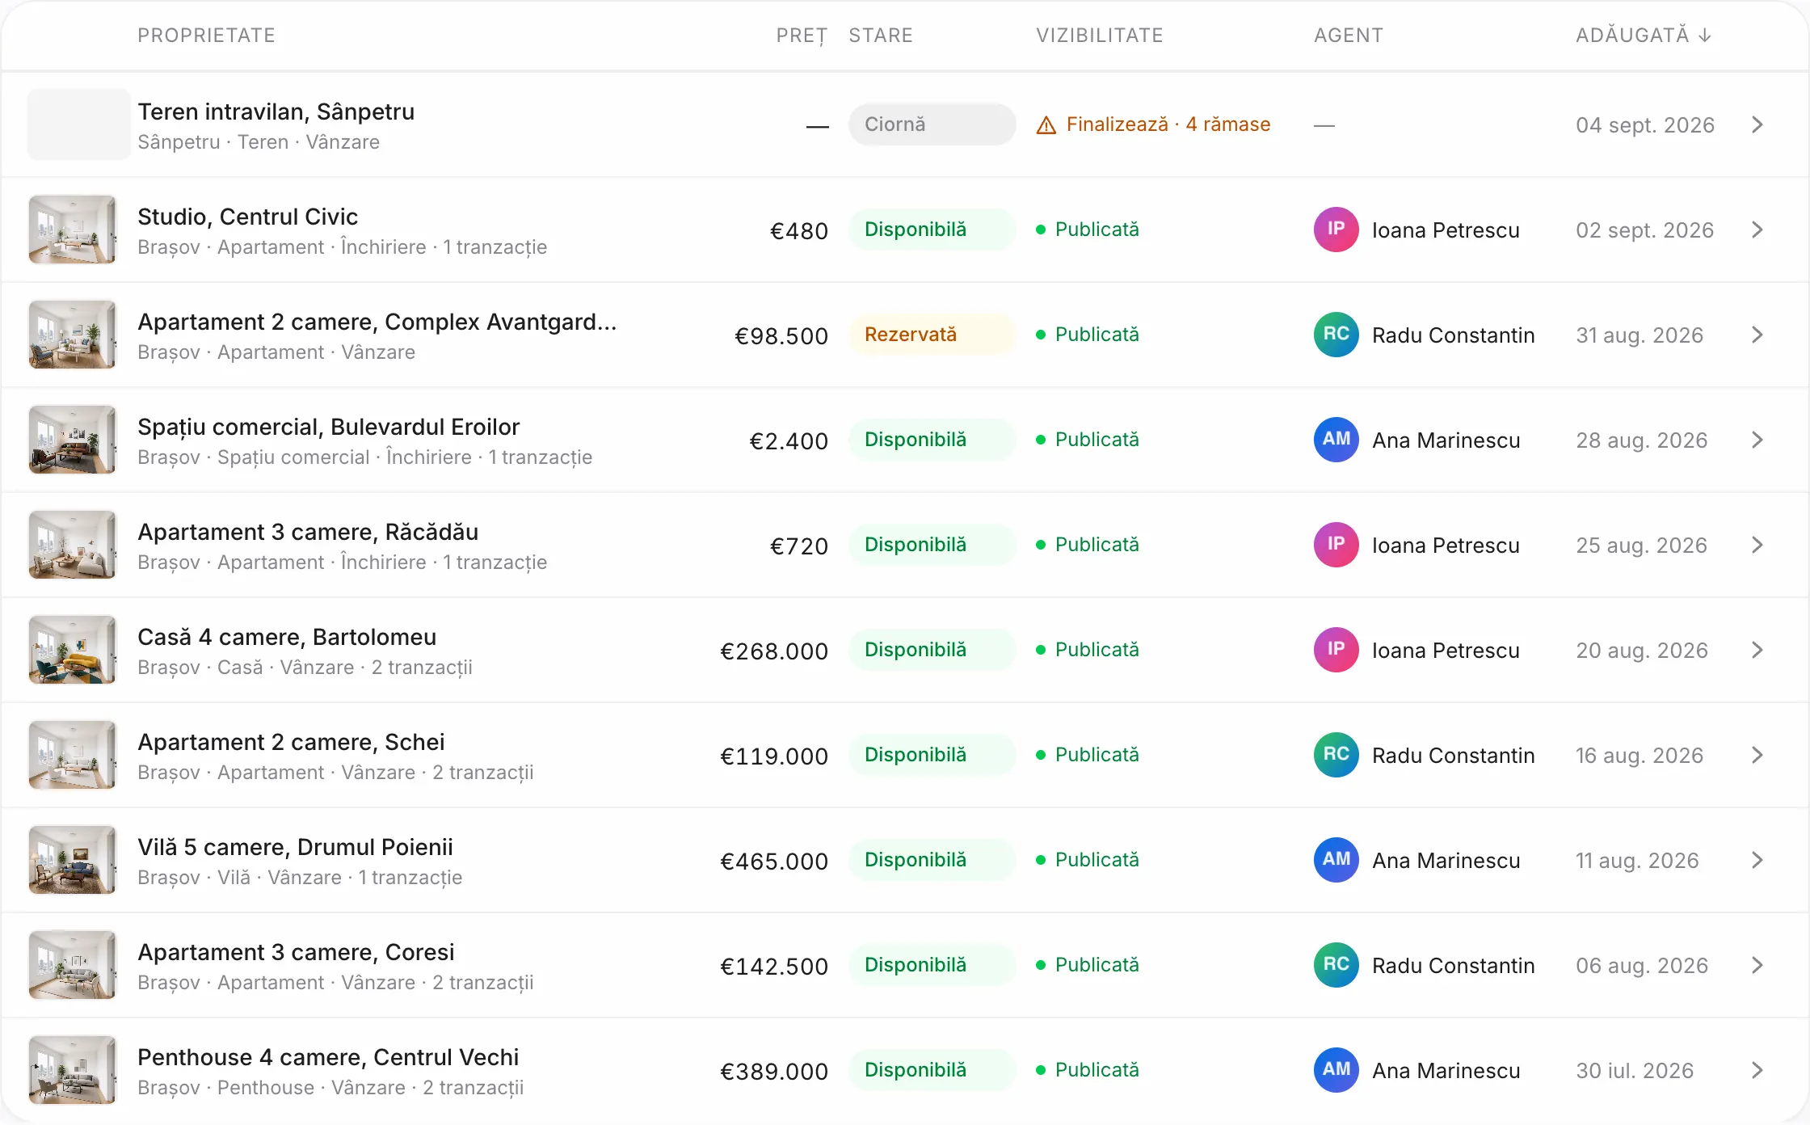
Task: Click the RC avatar on Coresi row
Action: (1336, 965)
